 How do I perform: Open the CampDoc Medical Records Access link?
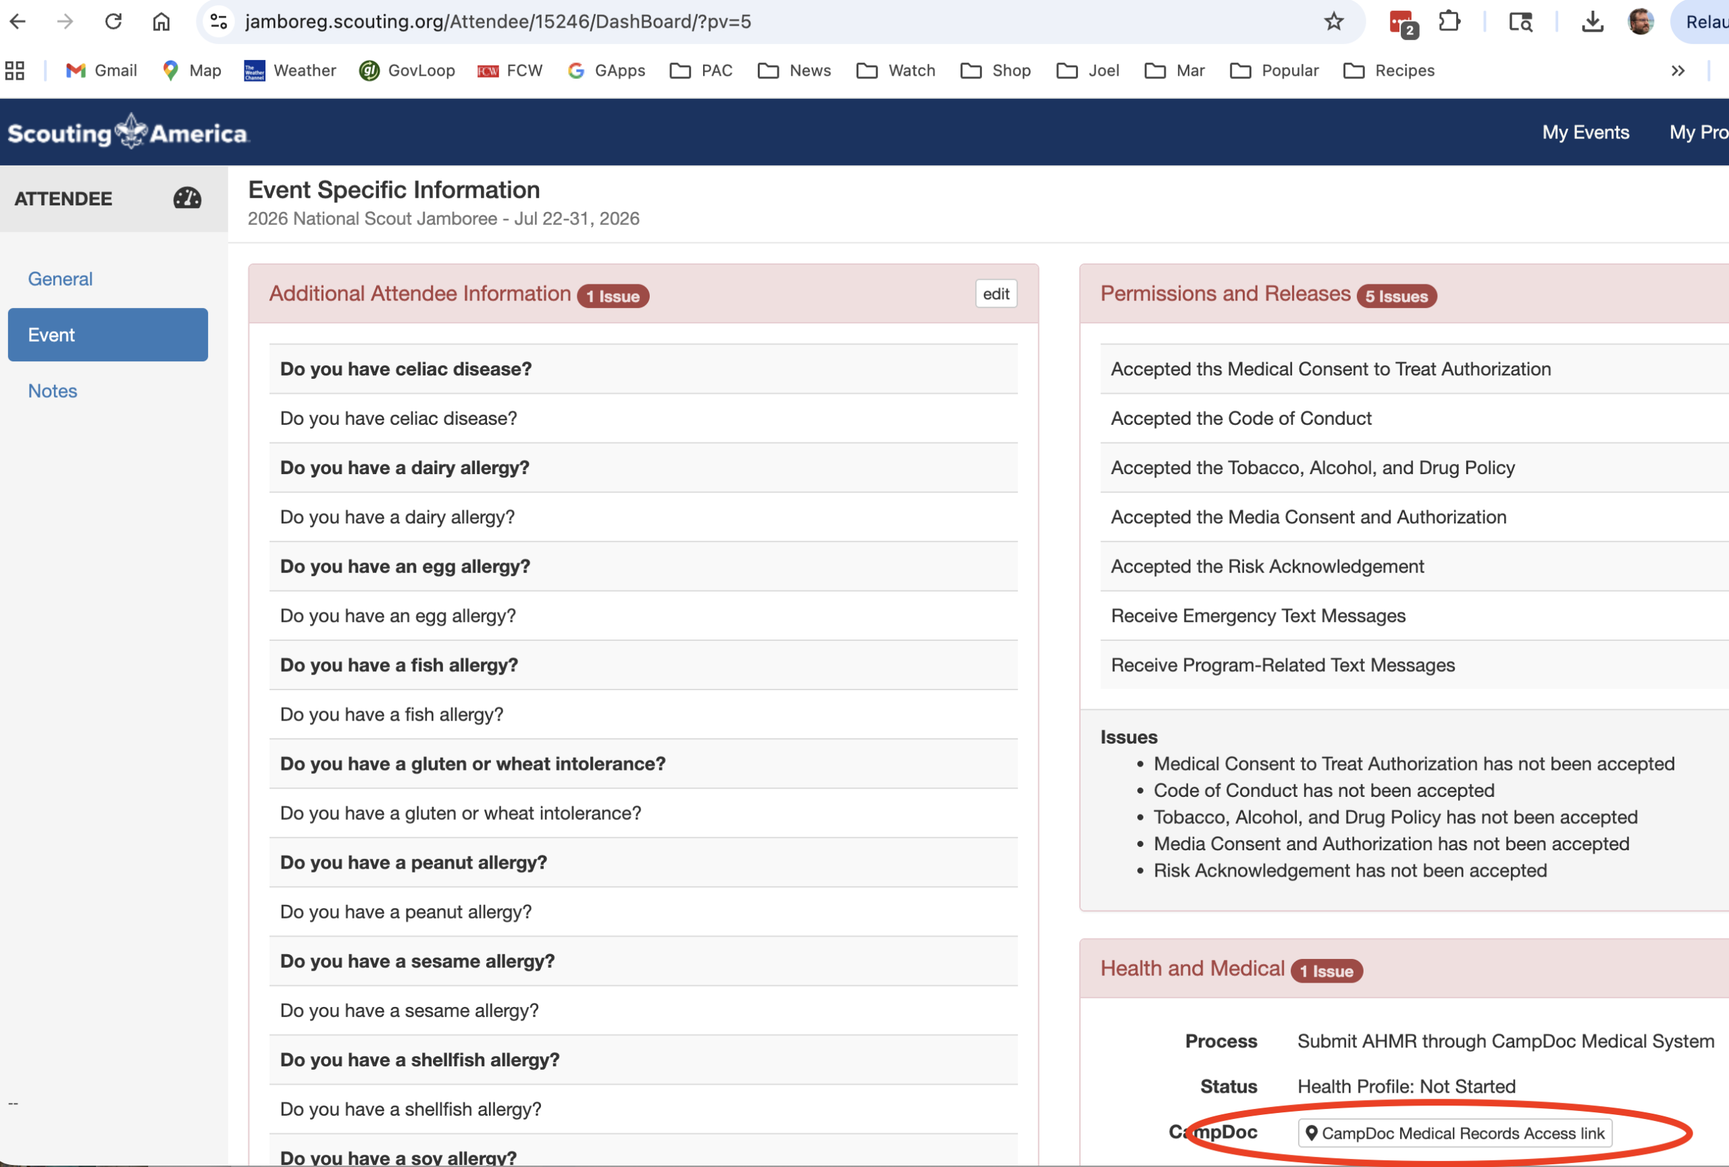(1455, 1133)
